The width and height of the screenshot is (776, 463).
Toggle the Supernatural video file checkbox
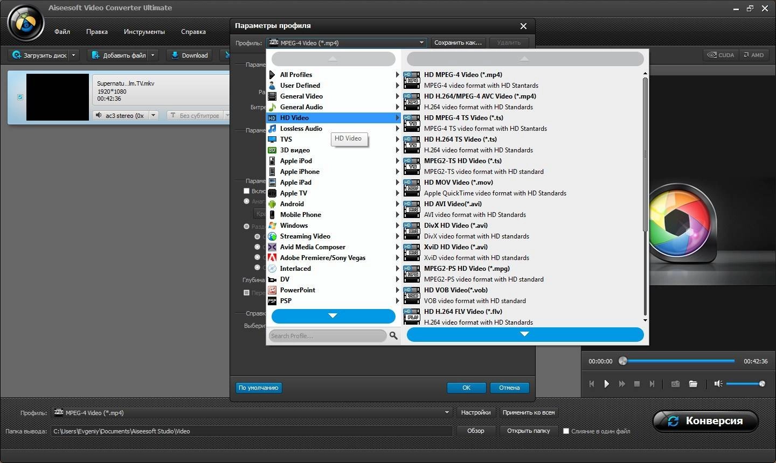coord(20,97)
